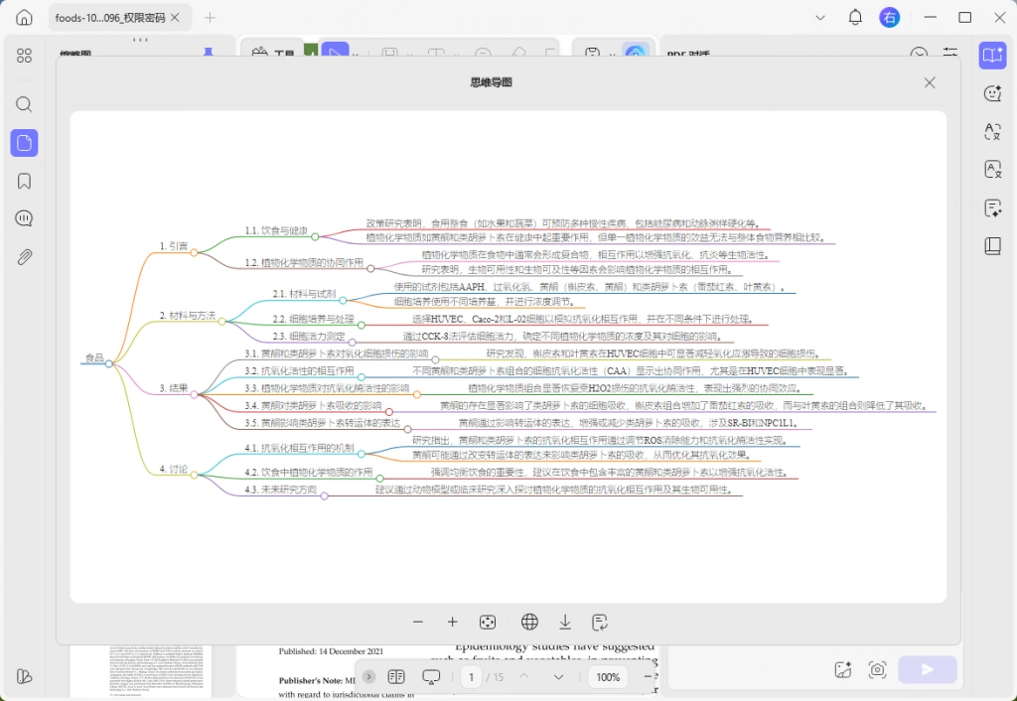Open the bookmarks panel in left sidebar
Screen dimensions: 1017x701
24,181
